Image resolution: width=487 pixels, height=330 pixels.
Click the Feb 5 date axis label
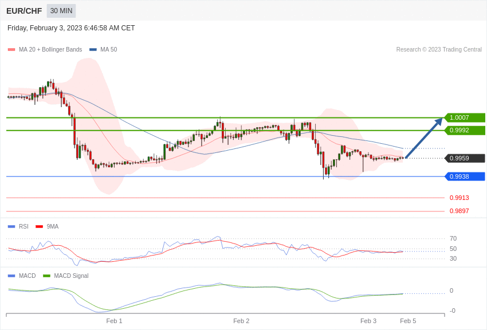point(408,321)
